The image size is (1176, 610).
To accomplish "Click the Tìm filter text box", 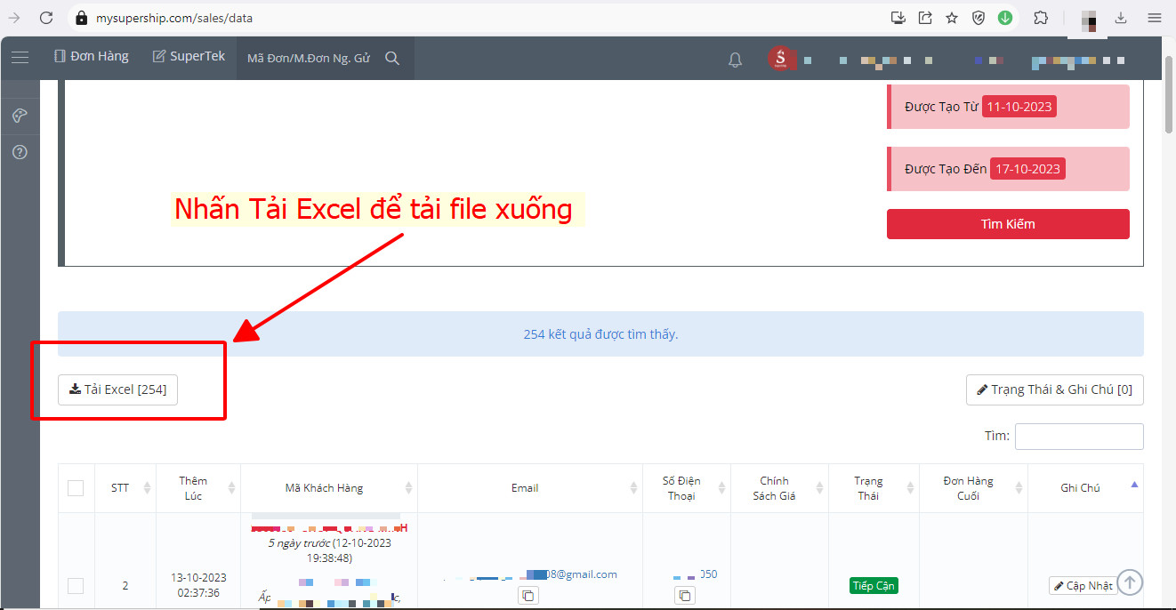I will coord(1079,437).
